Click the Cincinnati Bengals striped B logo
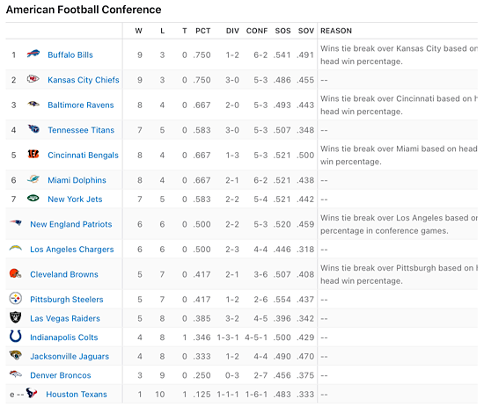 click(x=33, y=154)
